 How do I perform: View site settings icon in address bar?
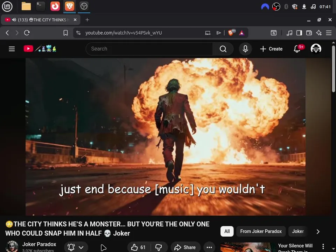point(78,33)
